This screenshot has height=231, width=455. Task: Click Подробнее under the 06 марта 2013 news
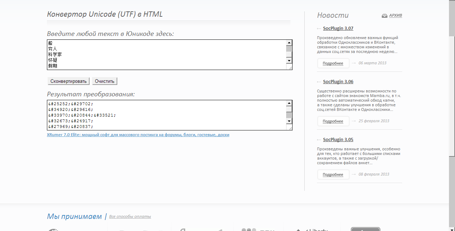[x=333, y=63]
